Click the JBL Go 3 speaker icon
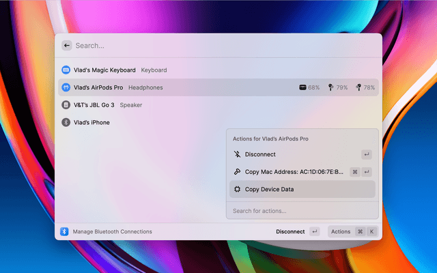The height and width of the screenshot is (273, 437). point(66,105)
